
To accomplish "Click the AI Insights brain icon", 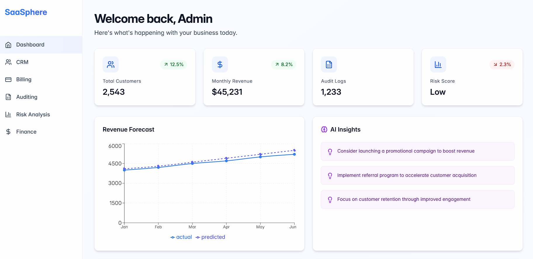I will [324, 129].
